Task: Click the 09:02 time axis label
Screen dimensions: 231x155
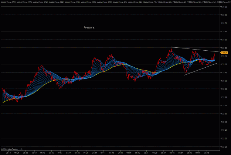Action: pos(189,153)
